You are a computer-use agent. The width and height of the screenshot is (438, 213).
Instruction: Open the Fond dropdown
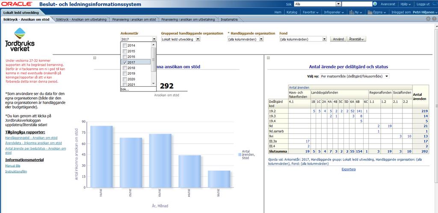point(324,39)
